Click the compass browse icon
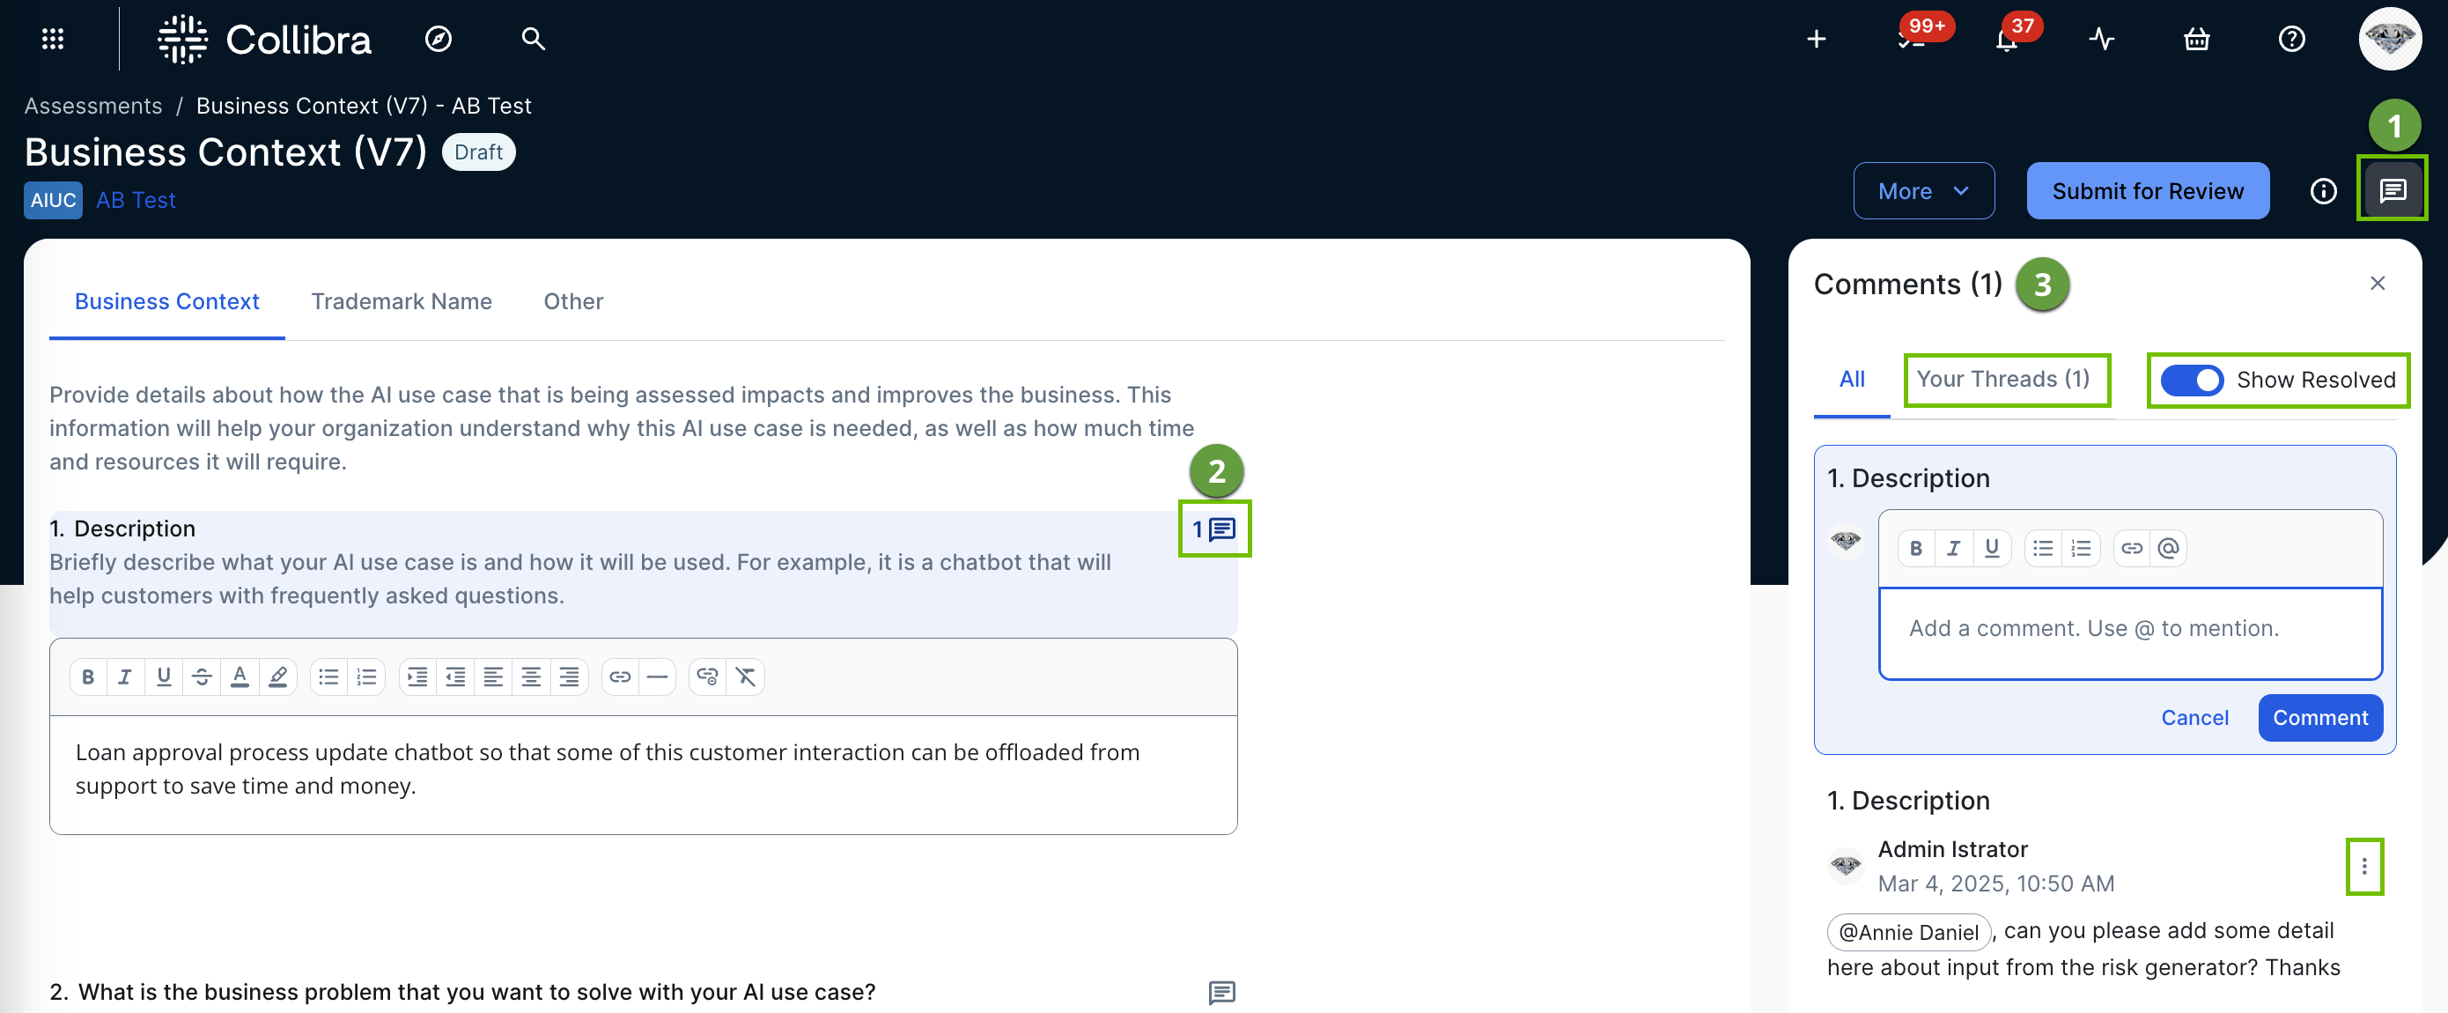The image size is (2448, 1013). [439, 39]
